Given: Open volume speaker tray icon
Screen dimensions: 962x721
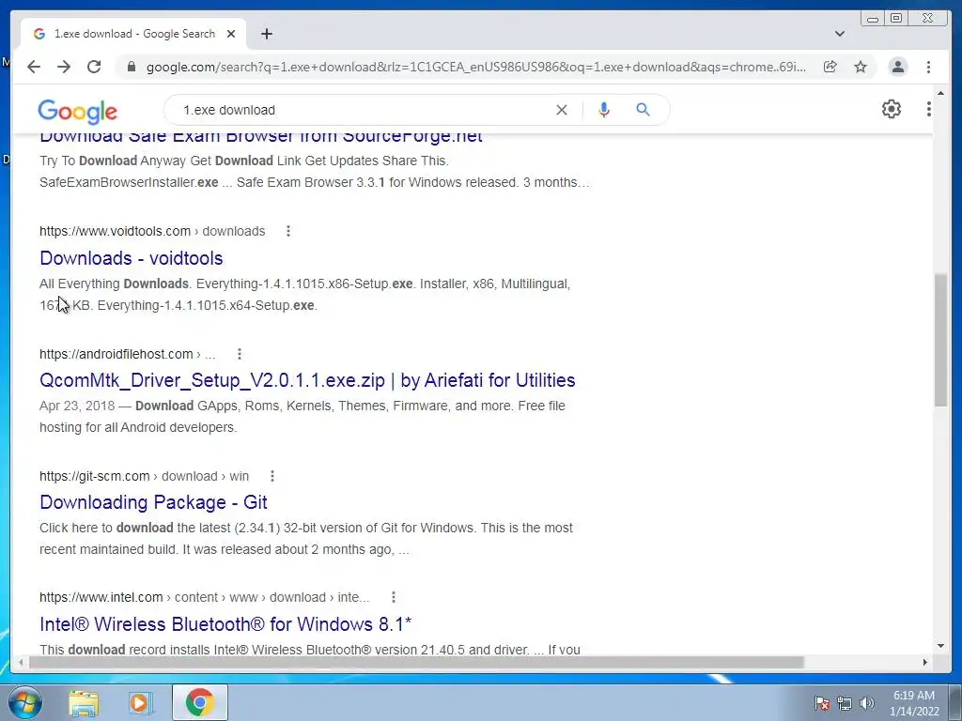Looking at the screenshot, I should tap(867, 703).
